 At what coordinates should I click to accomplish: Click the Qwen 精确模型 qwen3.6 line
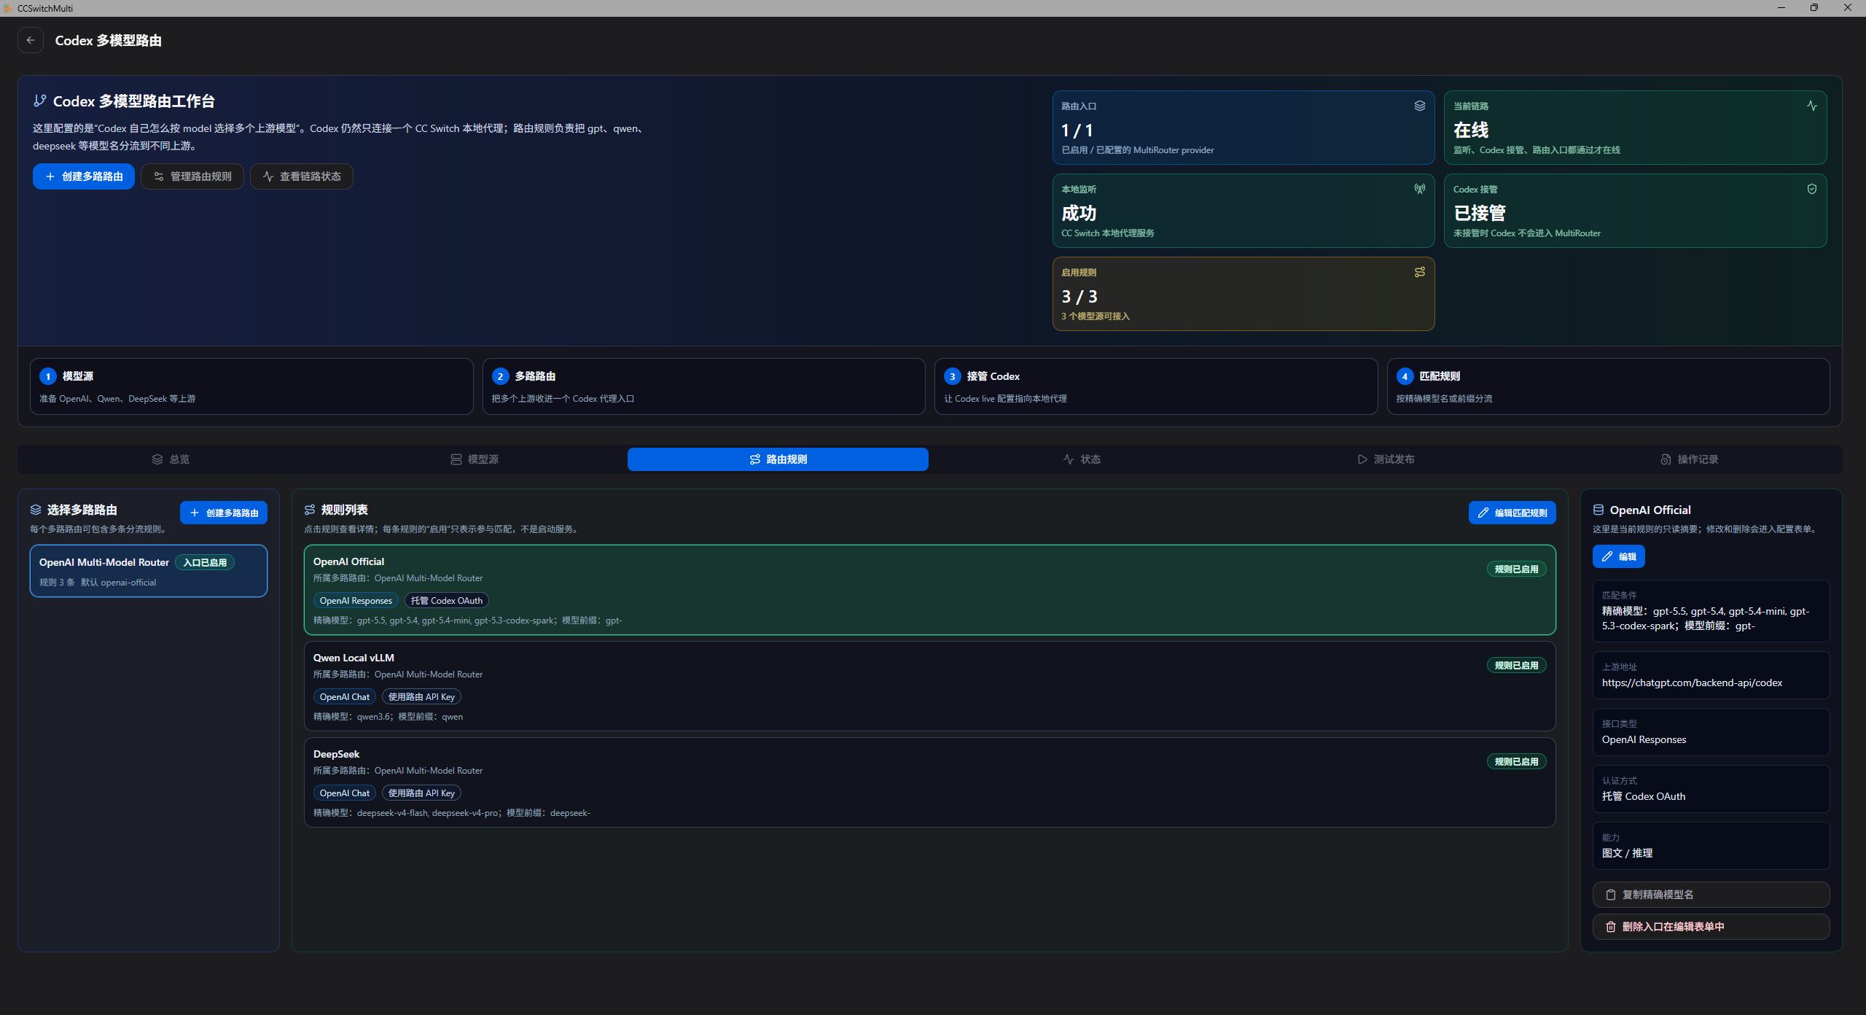tap(388, 717)
